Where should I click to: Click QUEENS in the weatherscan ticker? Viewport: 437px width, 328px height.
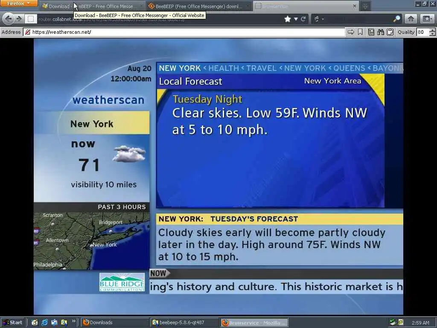click(349, 68)
